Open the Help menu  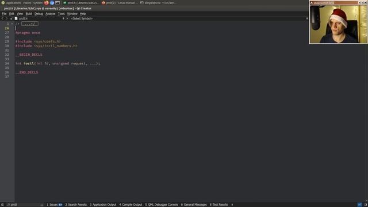[x=83, y=14]
